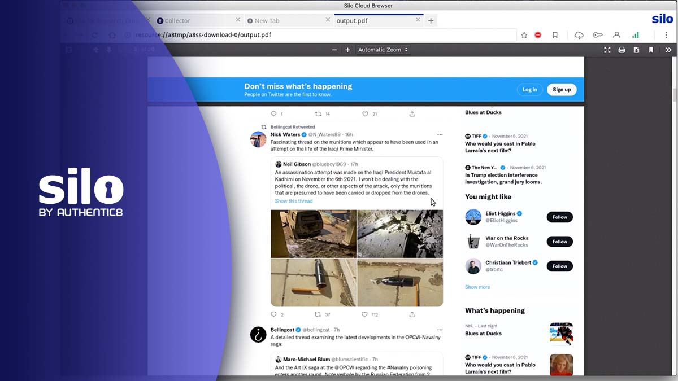The width and height of the screenshot is (678, 381).
Task: Share the Nick Waters tweet
Action: point(412,314)
